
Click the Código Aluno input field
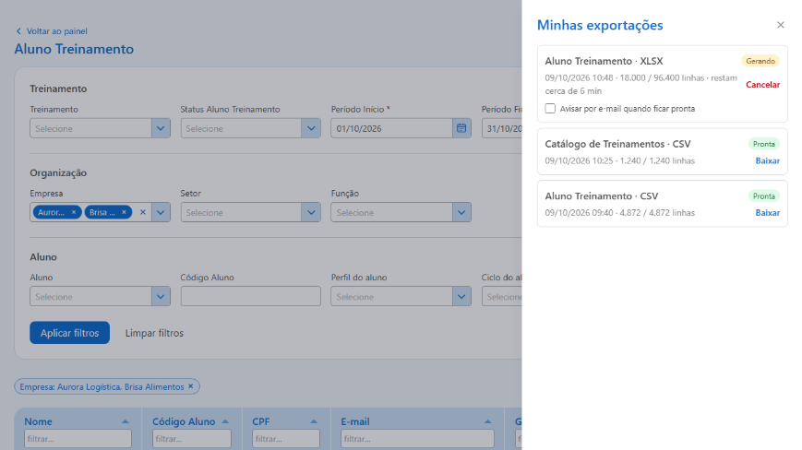coord(251,296)
